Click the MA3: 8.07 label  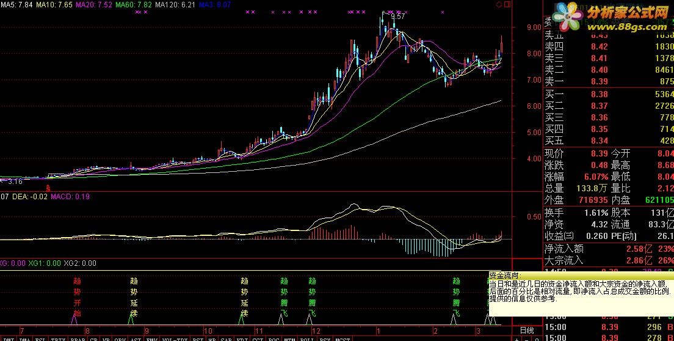(x=215, y=5)
